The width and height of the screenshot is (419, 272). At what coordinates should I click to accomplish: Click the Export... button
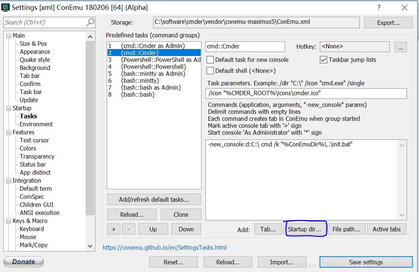[x=388, y=23]
